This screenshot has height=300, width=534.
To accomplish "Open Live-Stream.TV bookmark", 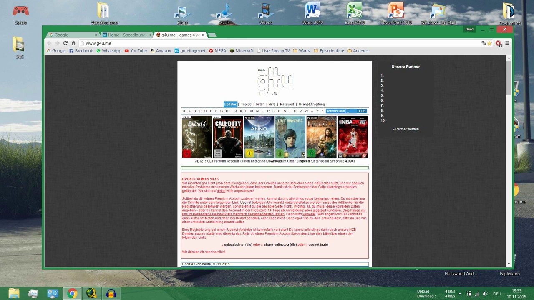I will coord(273,51).
